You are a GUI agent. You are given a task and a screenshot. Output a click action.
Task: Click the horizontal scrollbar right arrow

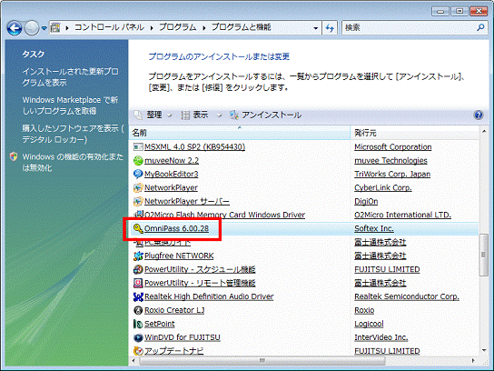point(473,360)
